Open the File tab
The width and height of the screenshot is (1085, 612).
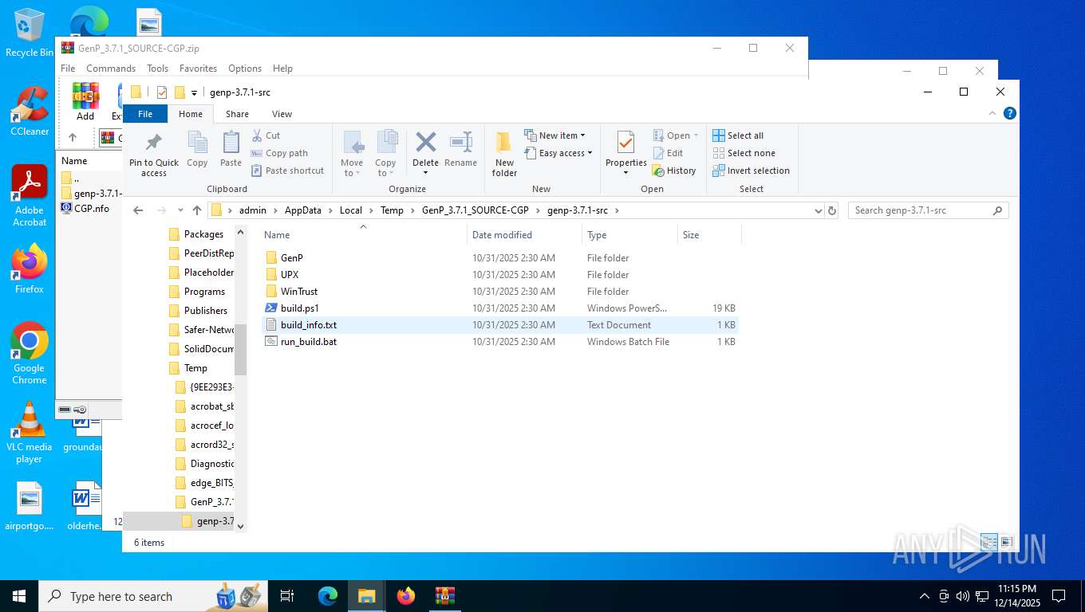coord(145,114)
